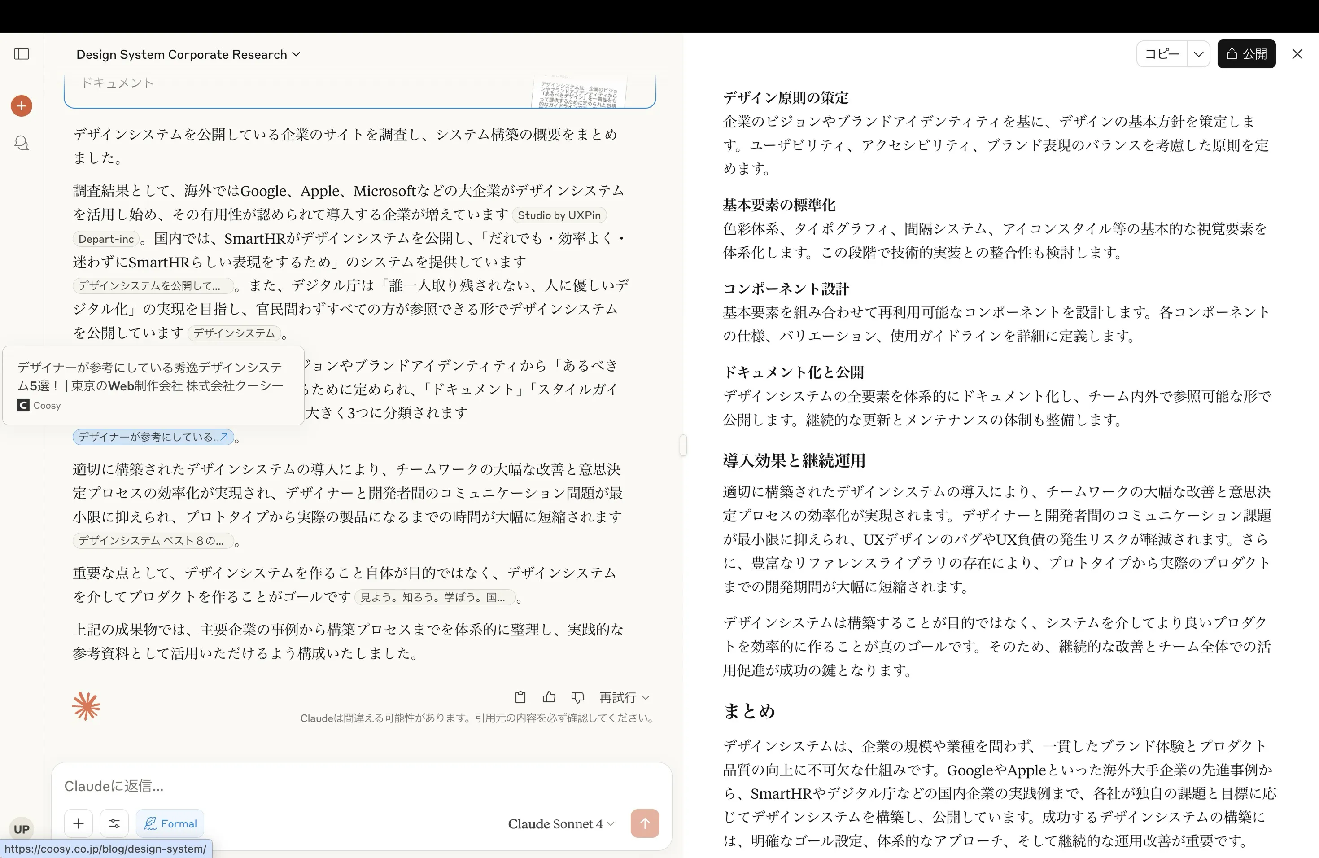Screen dimensions: 1319x858
Task: Expand the Design System Corporate Research title menu
Action: [188, 54]
